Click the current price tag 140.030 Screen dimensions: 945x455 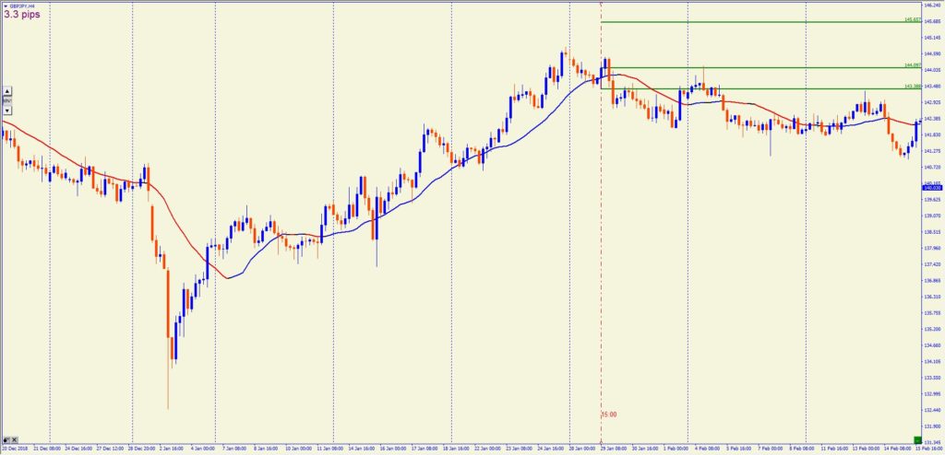click(932, 187)
